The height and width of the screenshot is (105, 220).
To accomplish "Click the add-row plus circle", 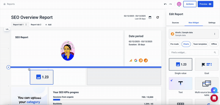I will point(9,67).
